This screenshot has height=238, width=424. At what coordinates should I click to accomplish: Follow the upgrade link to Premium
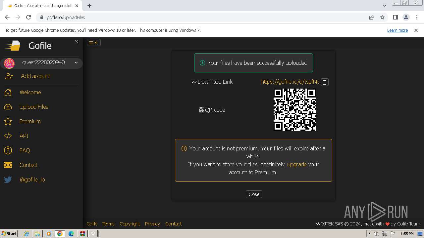point(297,164)
